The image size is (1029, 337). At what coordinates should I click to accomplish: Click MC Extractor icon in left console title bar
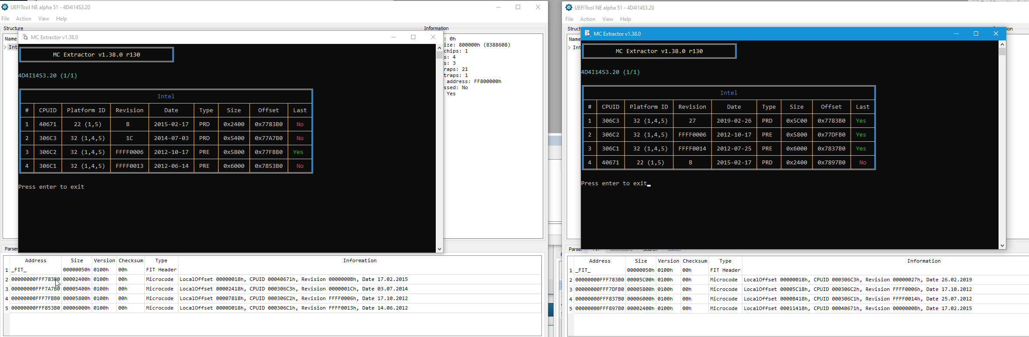coord(25,37)
